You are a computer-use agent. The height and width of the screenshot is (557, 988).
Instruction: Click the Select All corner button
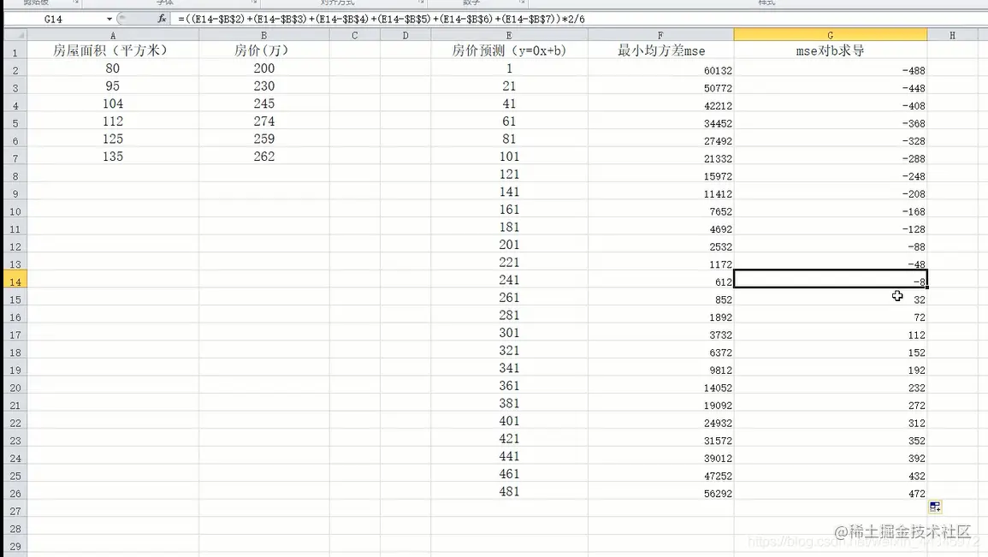tap(15, 35)
